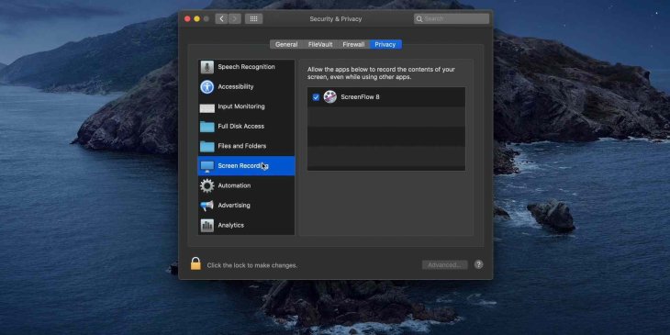Click the Advanced... button
This screenshot has width=670, height=335.
click(445, 265)
